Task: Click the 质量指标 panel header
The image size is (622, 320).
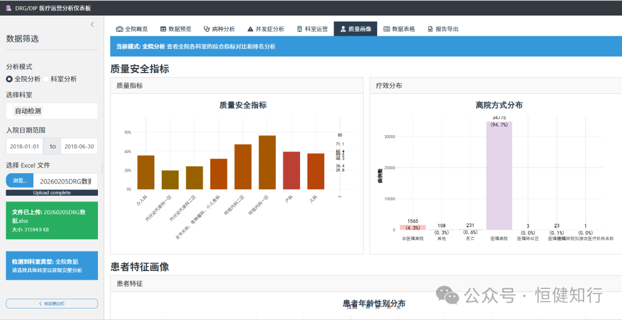Action: click(237, 86)
